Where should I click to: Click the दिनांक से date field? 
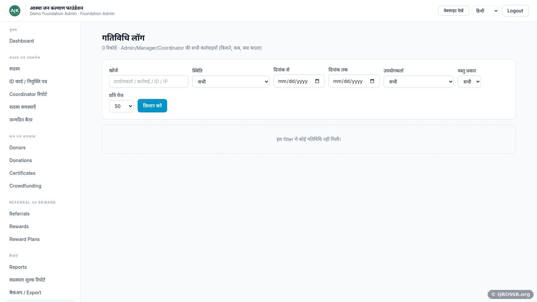[x=299, y=81]
